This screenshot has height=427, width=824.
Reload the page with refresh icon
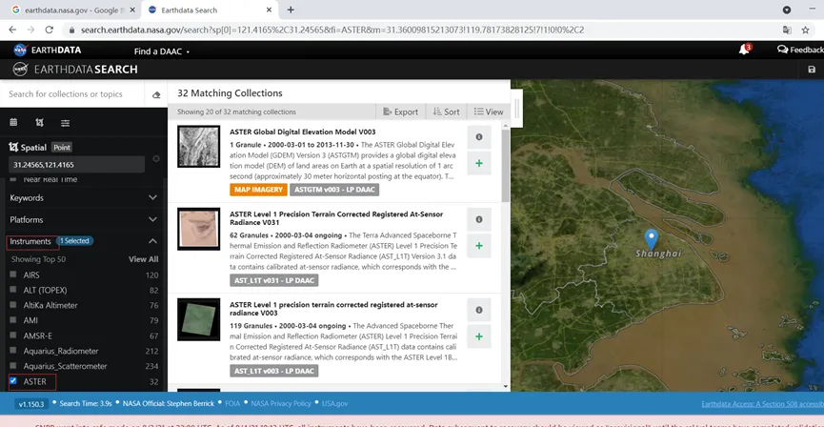49,30
